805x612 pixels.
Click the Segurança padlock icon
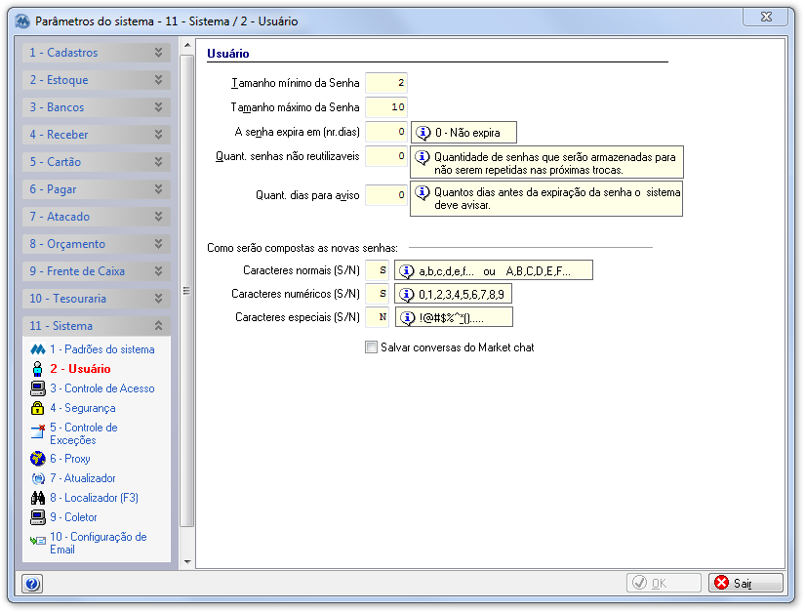37,408
